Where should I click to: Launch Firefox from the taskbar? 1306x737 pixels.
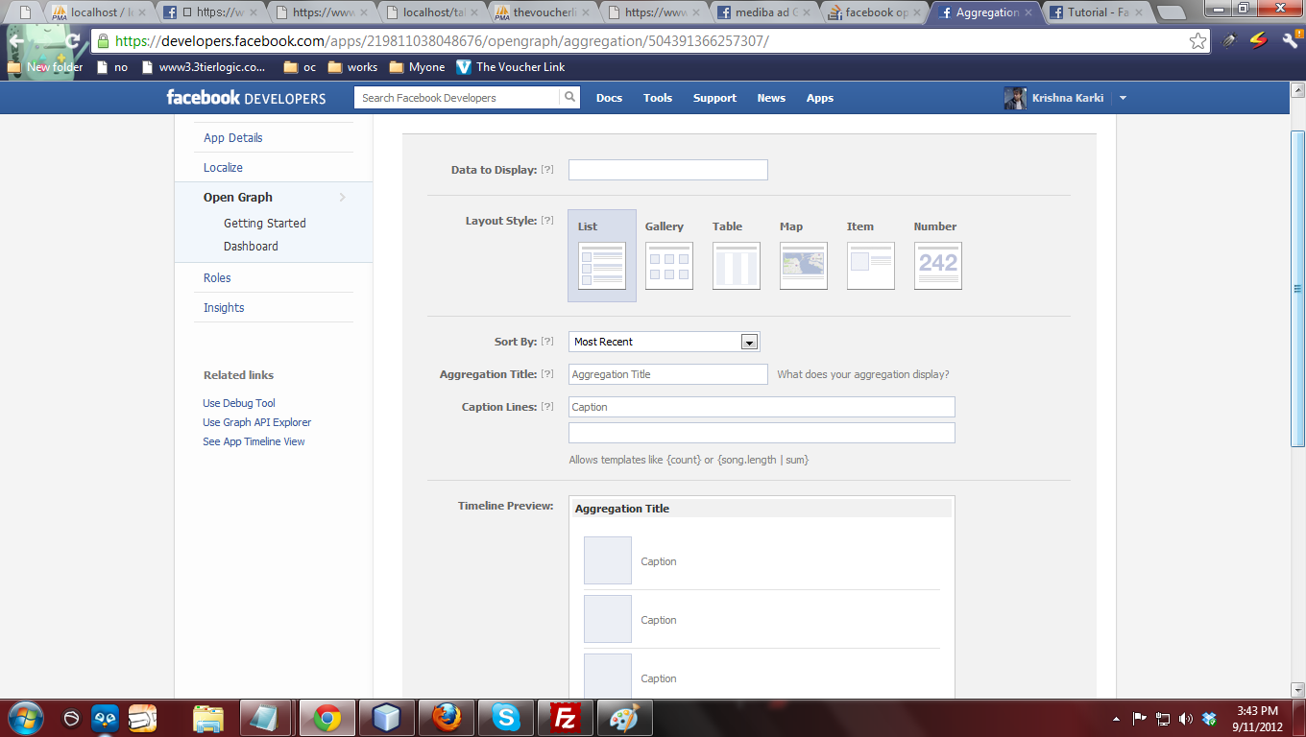point(445,718)
